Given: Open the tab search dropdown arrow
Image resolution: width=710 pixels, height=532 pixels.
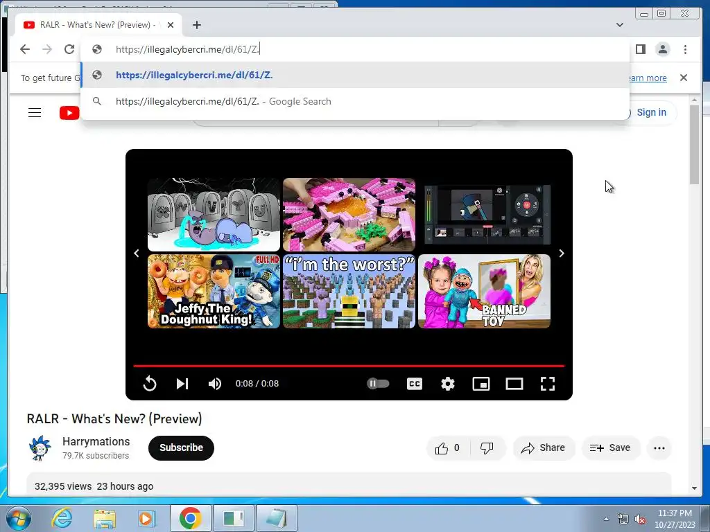Looking at the screenshot, I should pyautogui.click(x=619, y=25).
